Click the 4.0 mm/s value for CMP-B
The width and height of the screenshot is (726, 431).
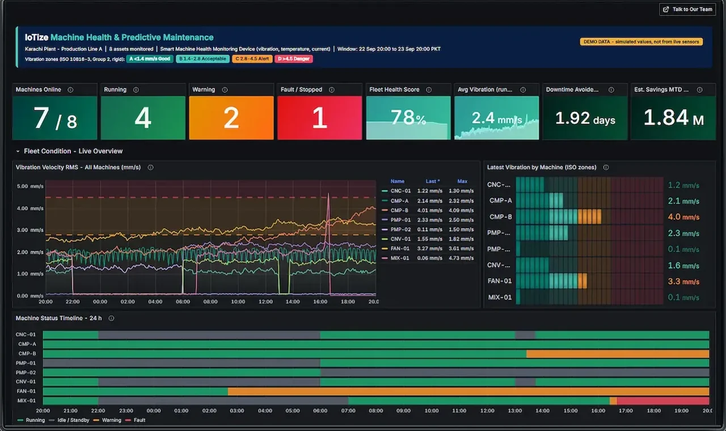683,217
